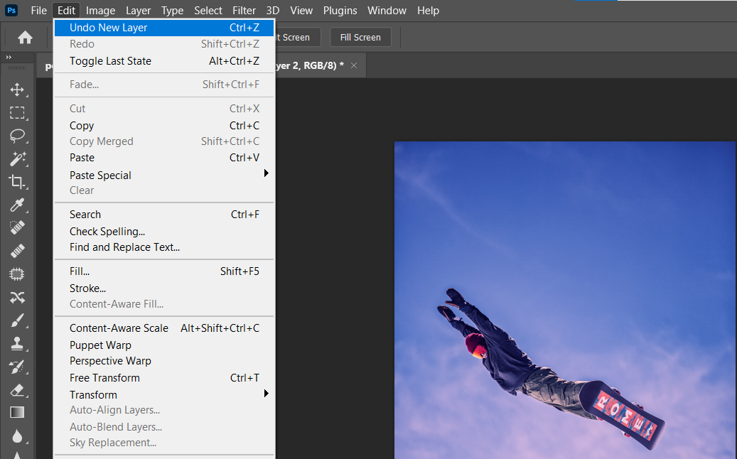Image resolution: width=737 pixels, height=459 pixels.
Task: Click Content-Aware Scale menu entry
Action: pyautogui.click(x=119, y=328)
